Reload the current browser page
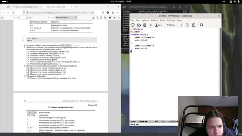 (14, 12)
